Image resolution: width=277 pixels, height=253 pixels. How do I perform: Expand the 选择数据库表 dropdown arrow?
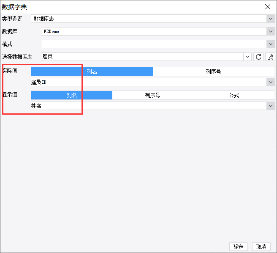tap(247, 57)
